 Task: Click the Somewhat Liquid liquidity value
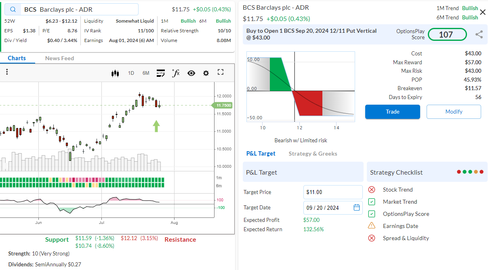(135, 21)
